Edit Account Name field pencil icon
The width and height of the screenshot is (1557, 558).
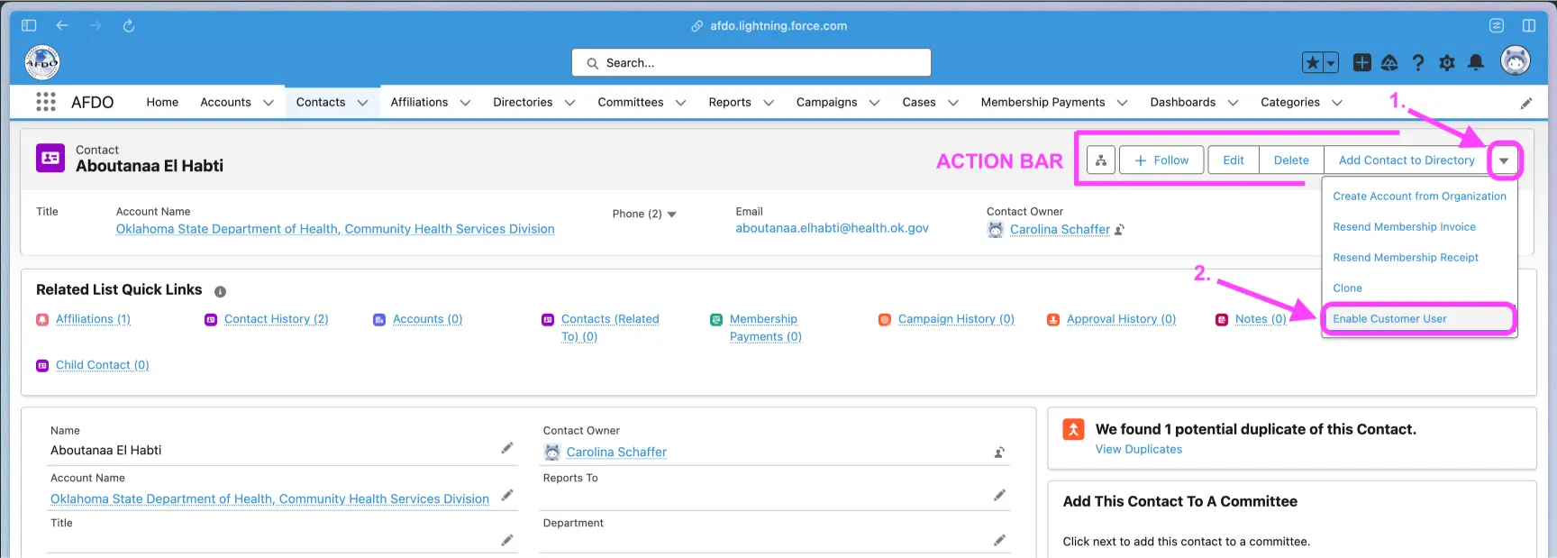point(507,495)
